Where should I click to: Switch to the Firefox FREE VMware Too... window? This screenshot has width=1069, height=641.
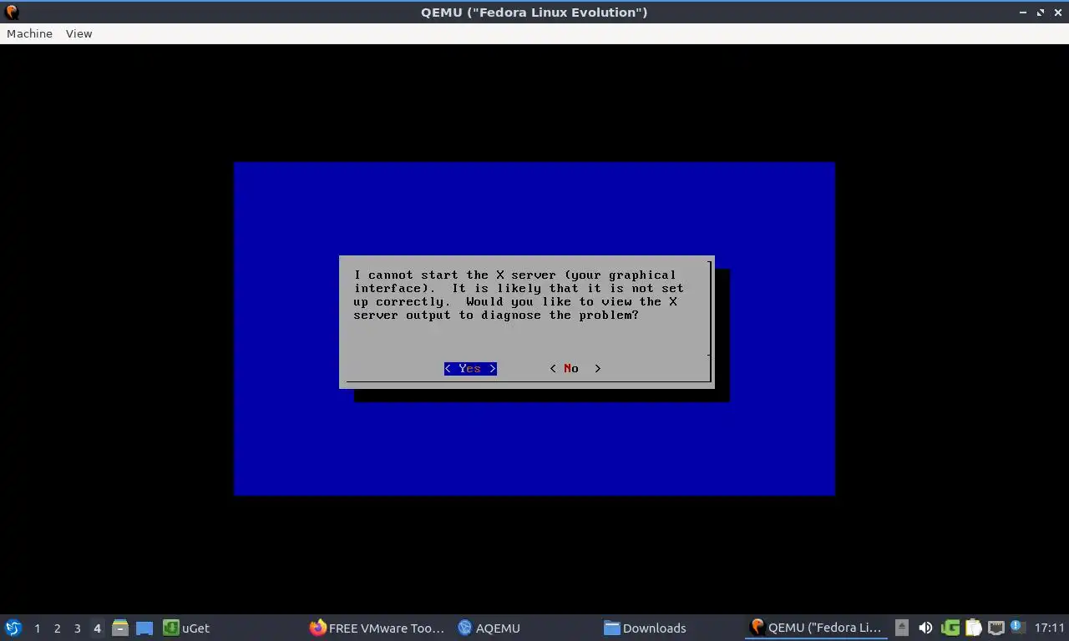(377, 628)
